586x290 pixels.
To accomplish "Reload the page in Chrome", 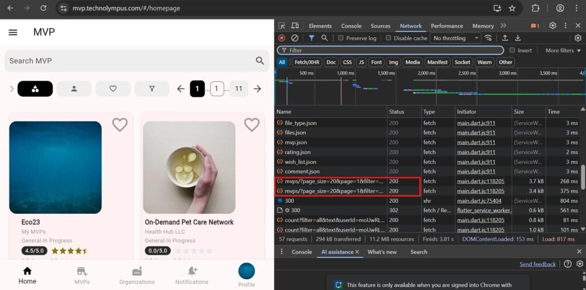I will 43,8.
